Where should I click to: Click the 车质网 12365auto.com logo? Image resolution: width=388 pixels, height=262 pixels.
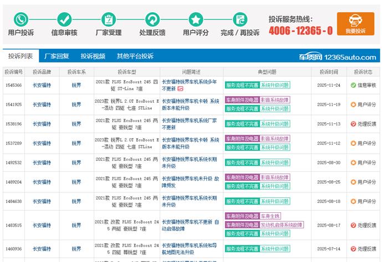pyautogui.click(x=338, y=57)
